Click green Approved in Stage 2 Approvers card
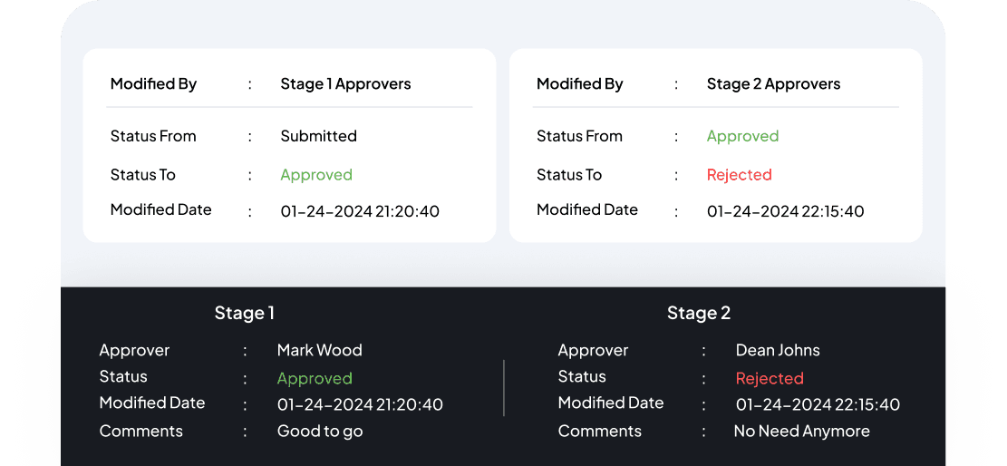Image resolution: width=1007 pixels, height=466 pixels. (742, 136)
